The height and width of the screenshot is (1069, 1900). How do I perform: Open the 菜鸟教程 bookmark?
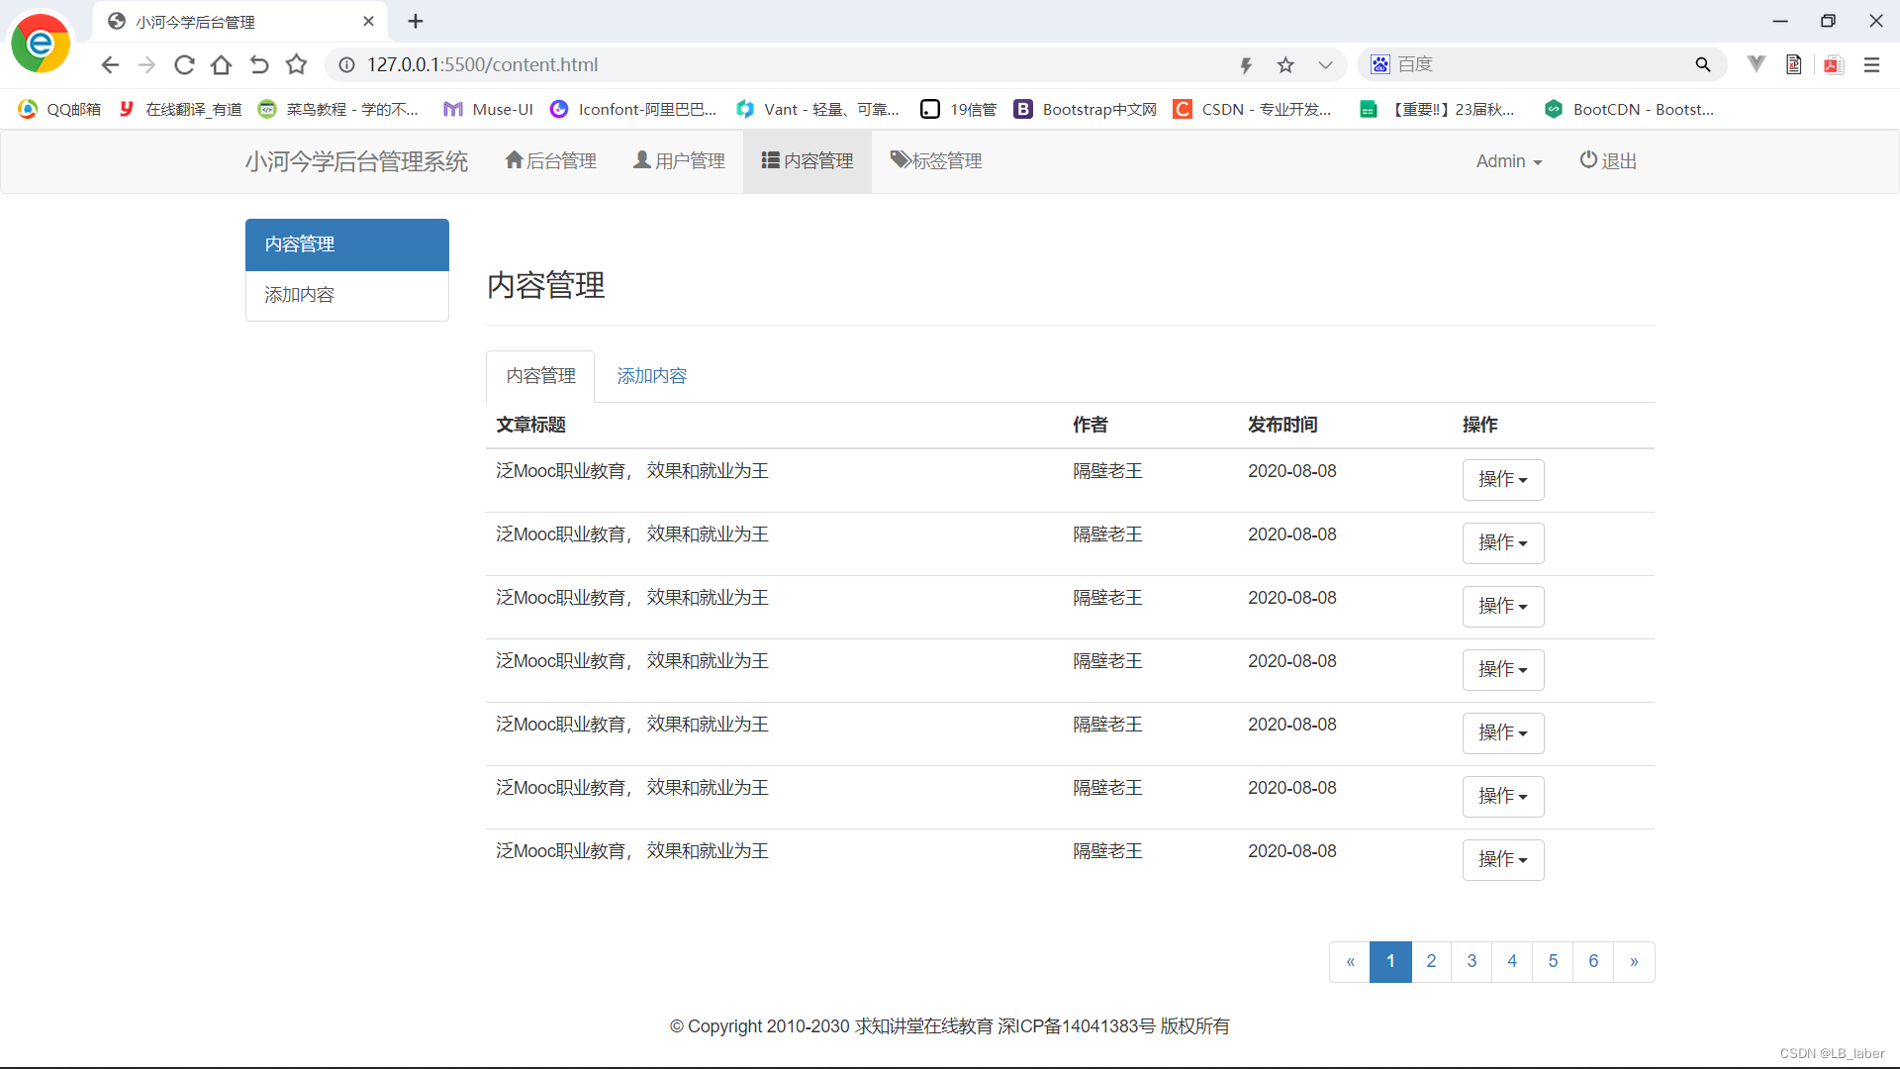coord(337,109)
